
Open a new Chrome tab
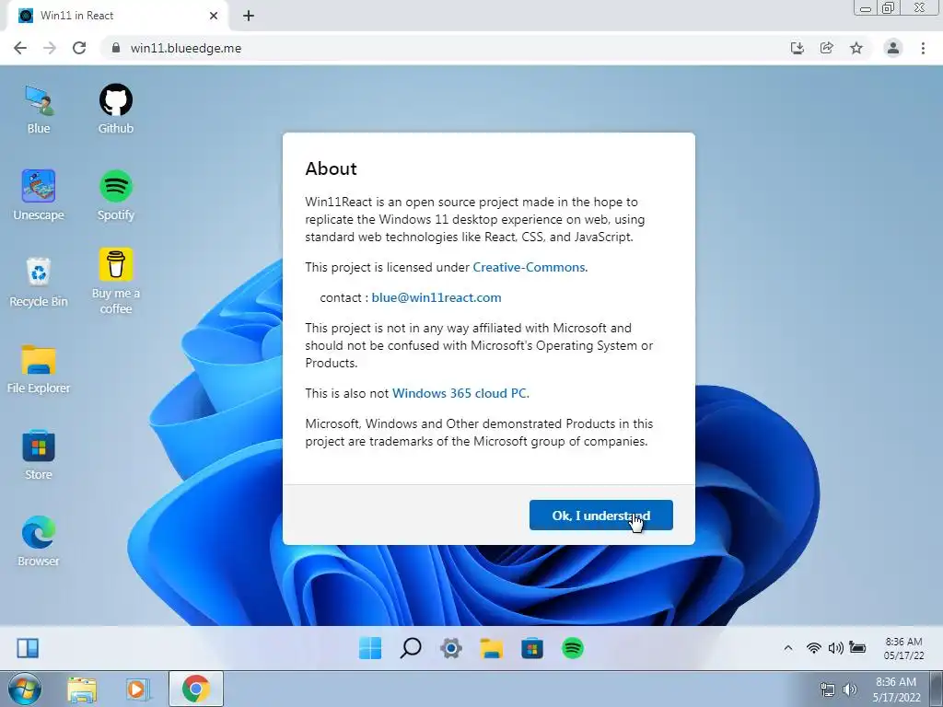click(x=249, y=16)
